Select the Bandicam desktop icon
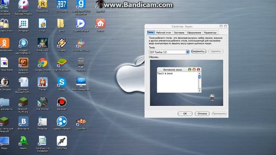Image resolution: width=276 pixels, height=155 pixels. [62, 102]
